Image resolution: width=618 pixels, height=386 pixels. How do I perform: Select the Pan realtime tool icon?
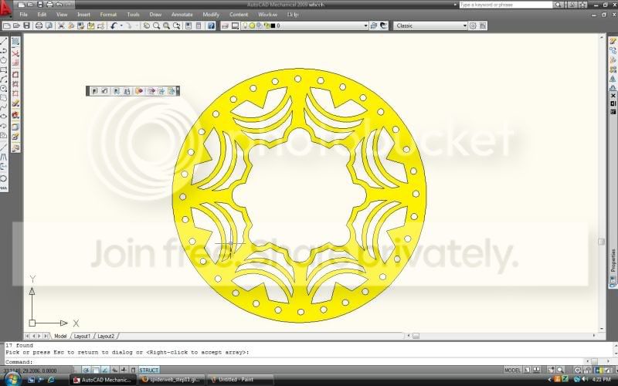(x=147, y=25)
